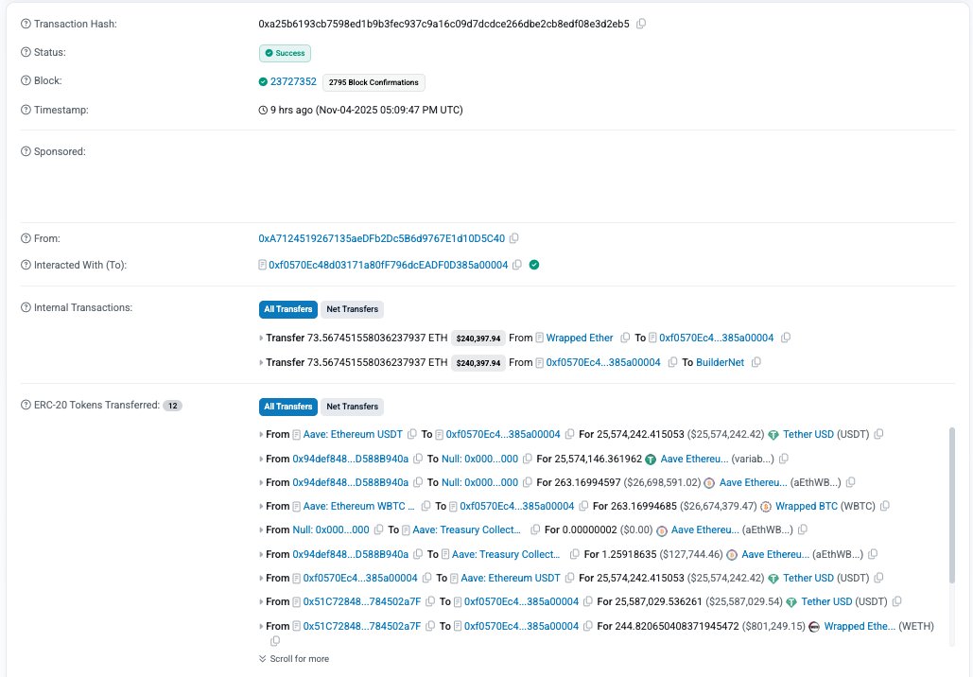The width and height of the screenshot is (973, 677).
Task: Open the From address 0xA7124519...0D5C40
Action: [x=382, y=238]
